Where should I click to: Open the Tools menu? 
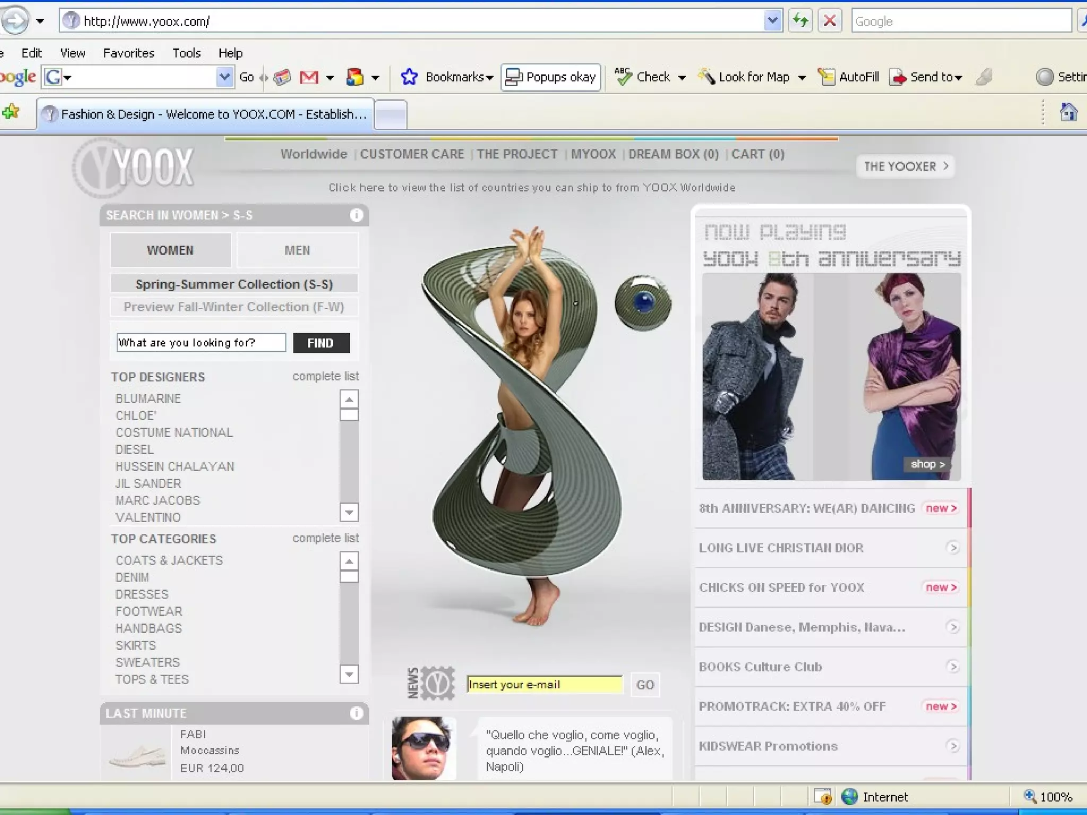[186, 53]
